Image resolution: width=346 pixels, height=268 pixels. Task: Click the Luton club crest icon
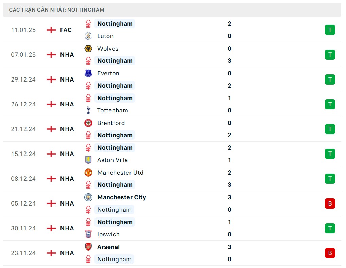click(88, 36)
